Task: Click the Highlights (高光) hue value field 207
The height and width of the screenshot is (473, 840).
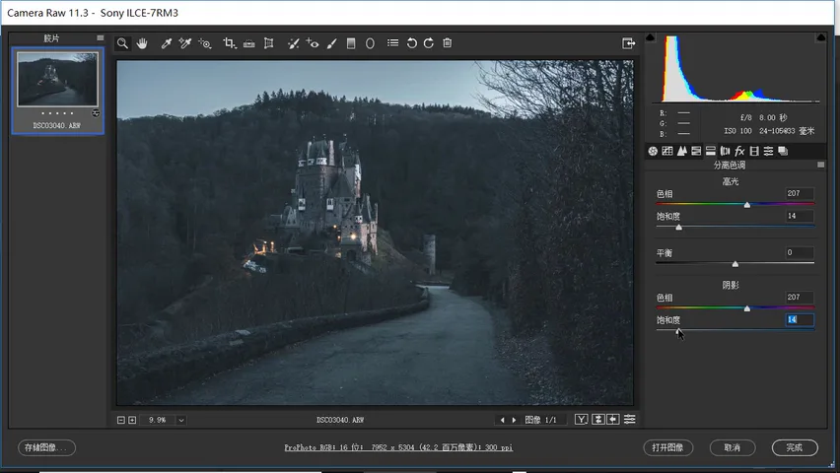Action: (x=800, y=193)
